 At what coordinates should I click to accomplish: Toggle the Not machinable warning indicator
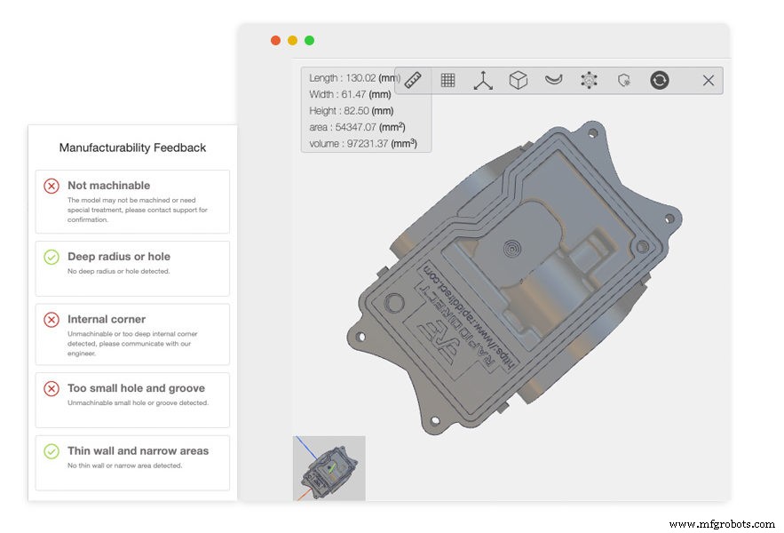point(52,186)
